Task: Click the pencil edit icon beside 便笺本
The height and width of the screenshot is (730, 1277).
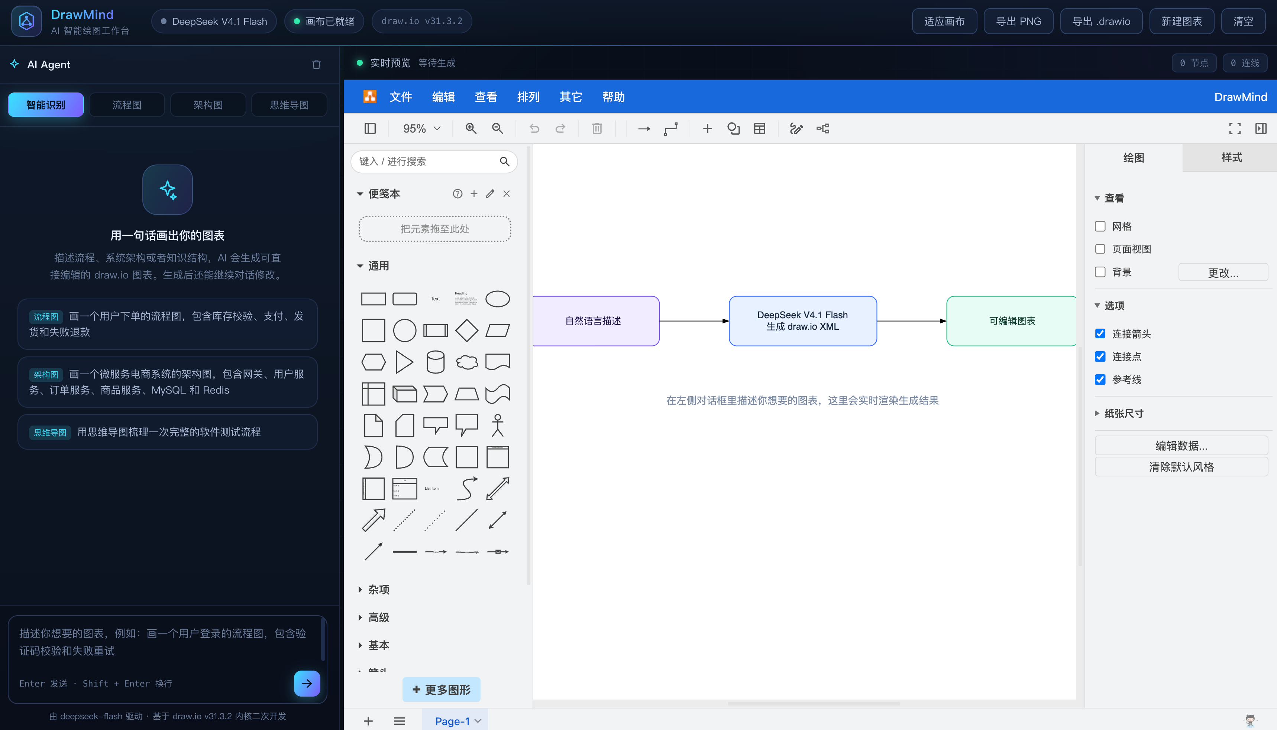Action: [x=490, y=193]
